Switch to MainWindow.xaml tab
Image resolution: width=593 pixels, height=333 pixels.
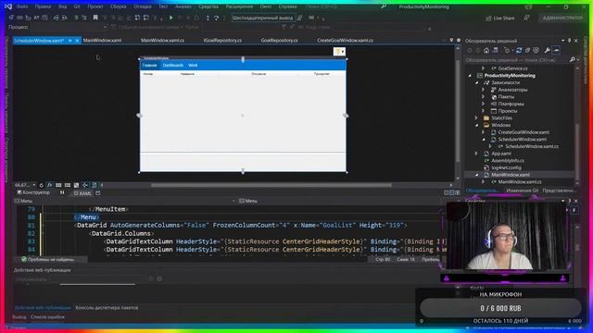[102, 41]
